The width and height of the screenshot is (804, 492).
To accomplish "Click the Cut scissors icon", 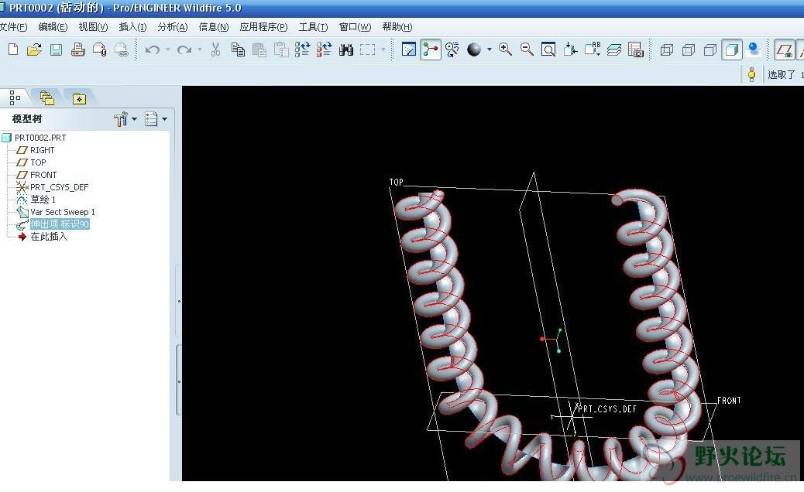I will (x=216, y=50).
